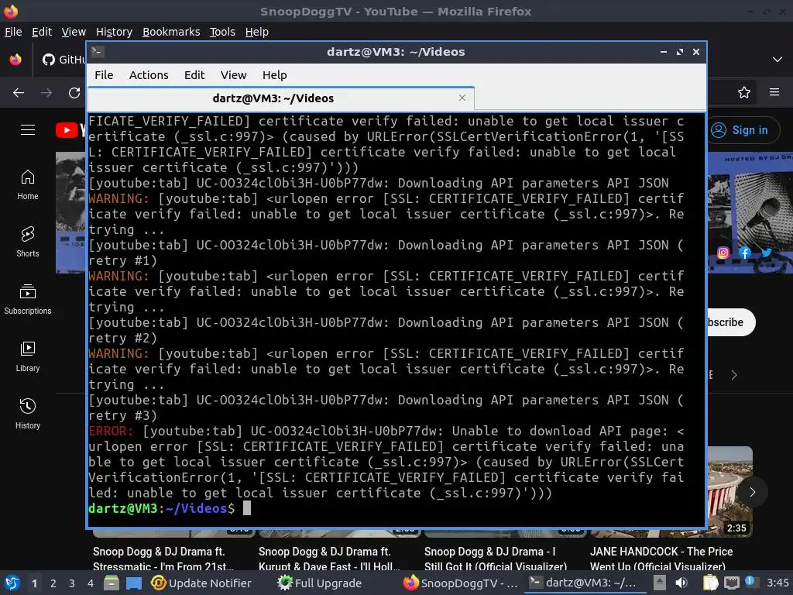The height and width of the screenshot is (595, 793).
Task: Open Firefox application hamburger menu
Action: (x=774, y=92)
